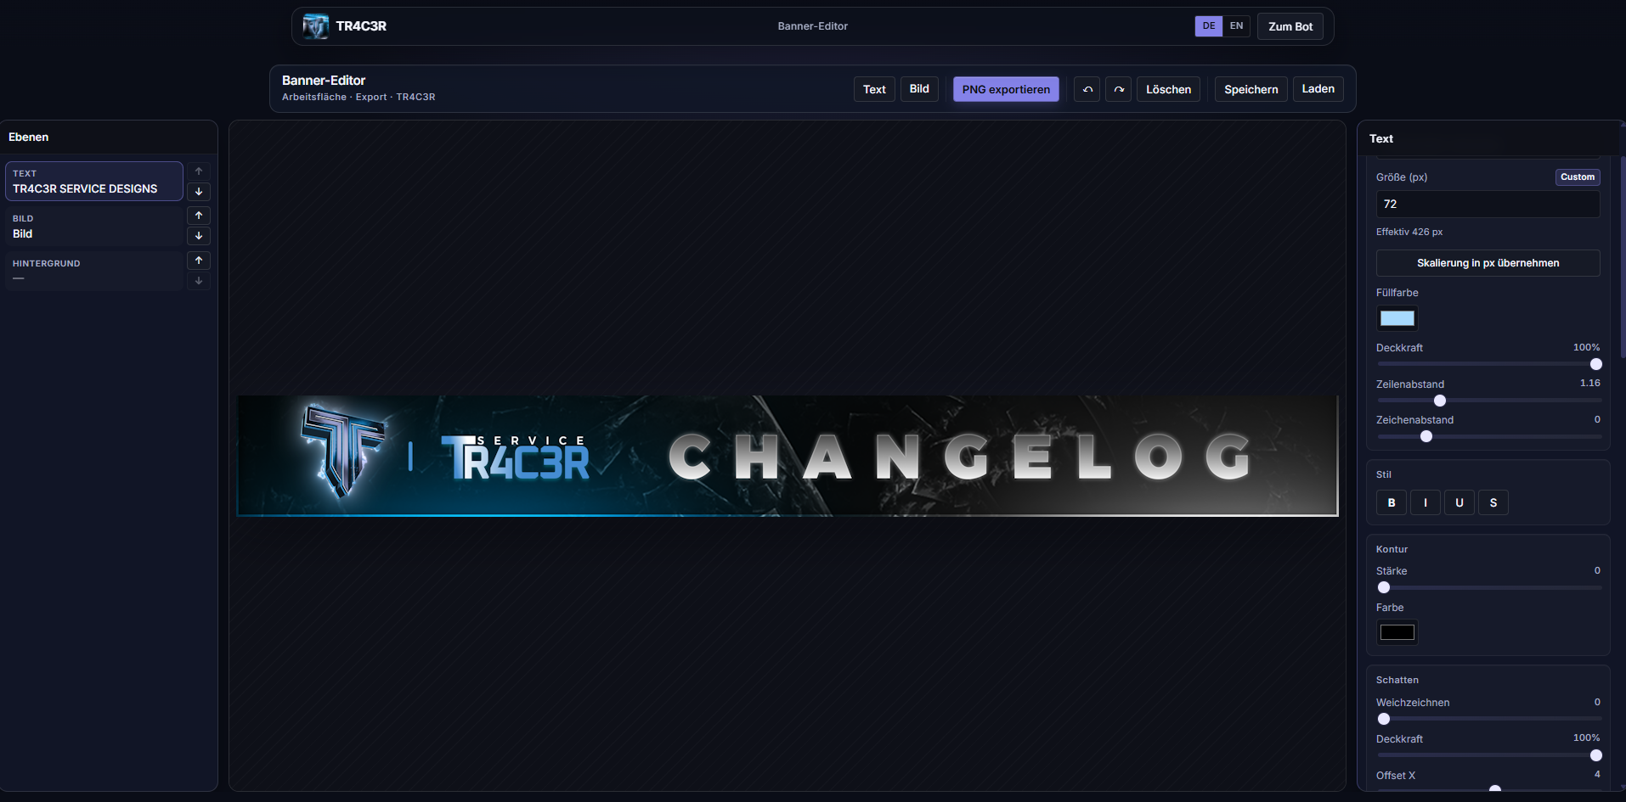Switch language to EN
Screen dimensions: 1626x802
(1236, 26)
